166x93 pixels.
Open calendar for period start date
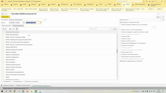[24, 23]
